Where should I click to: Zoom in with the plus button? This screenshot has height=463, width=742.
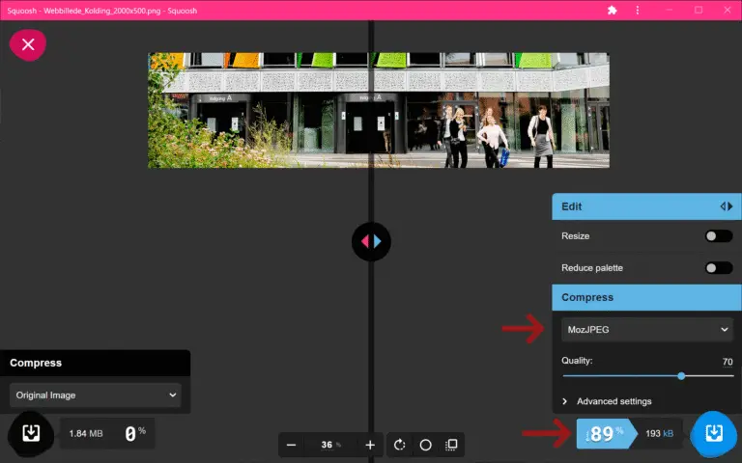coord(370,445)
